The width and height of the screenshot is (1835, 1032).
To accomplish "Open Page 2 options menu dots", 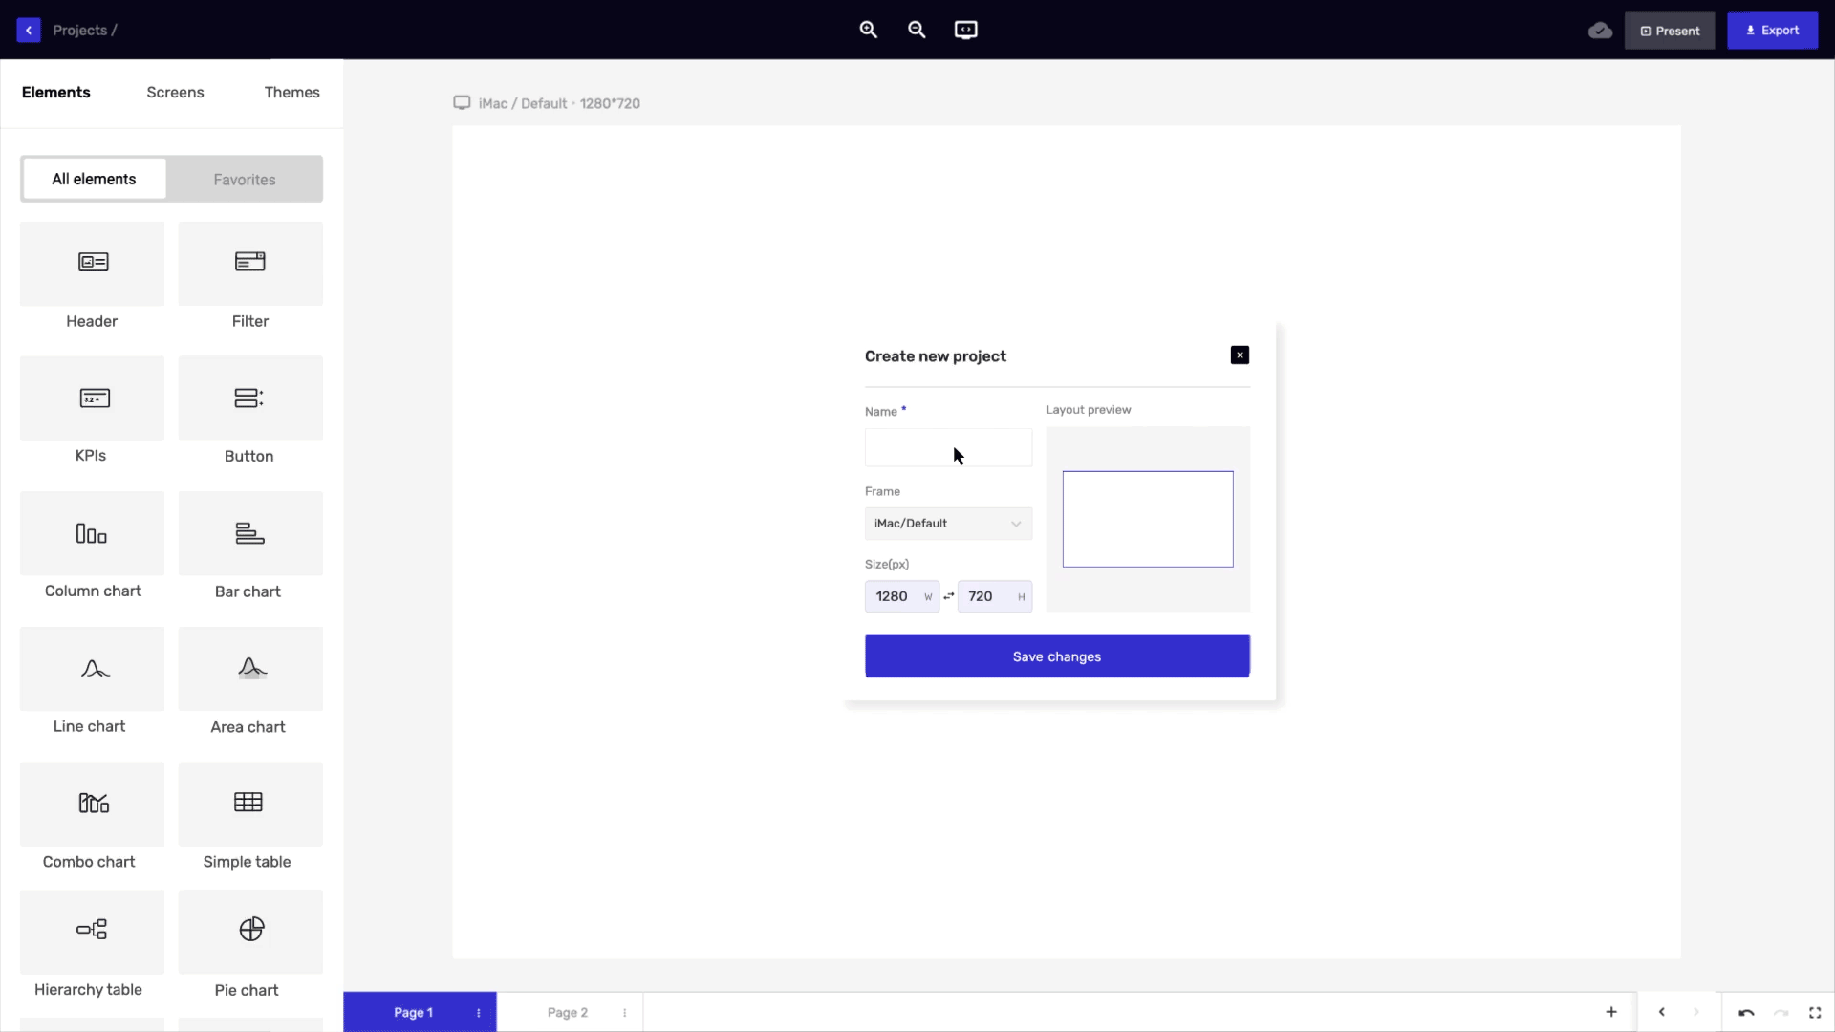I will tap(625, 1013).
